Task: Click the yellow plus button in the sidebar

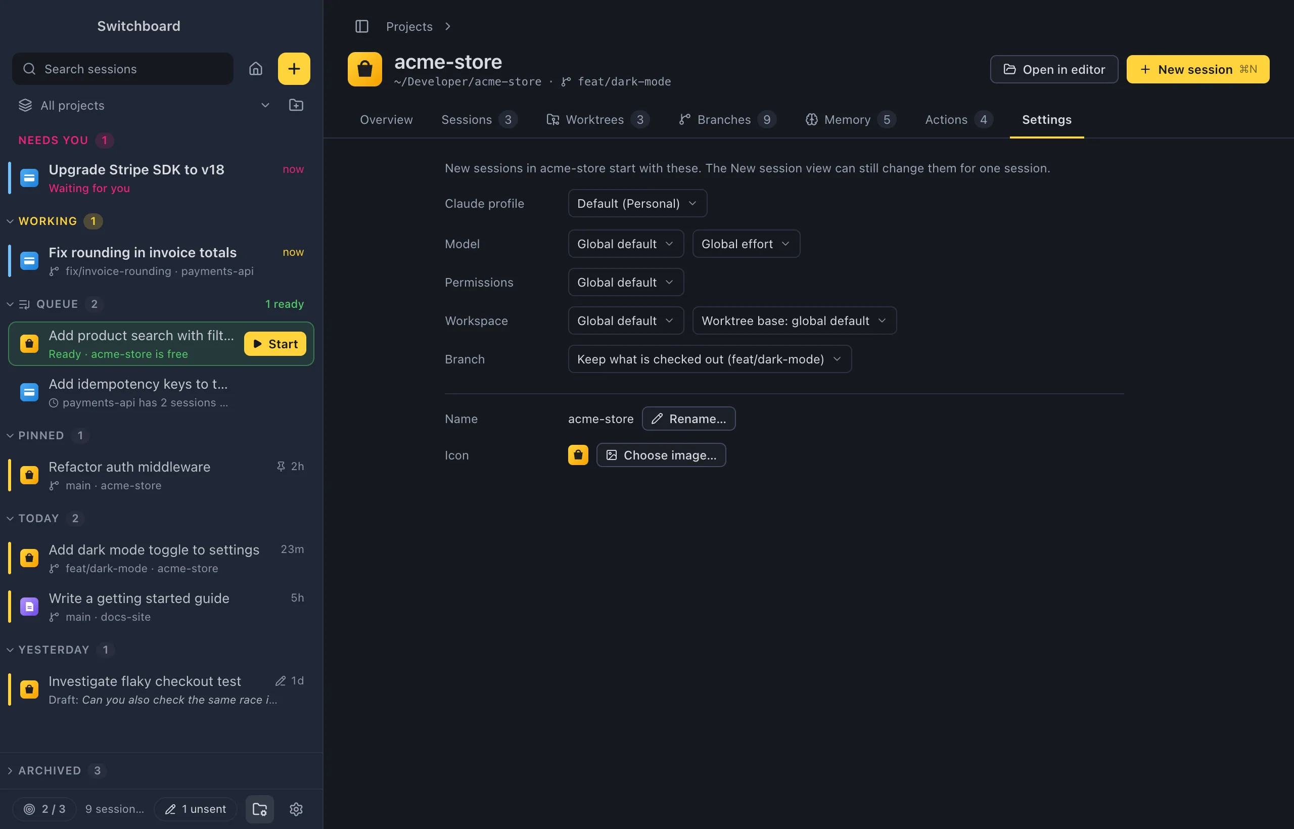Action: pyautogui.click(x=294, y=69)
